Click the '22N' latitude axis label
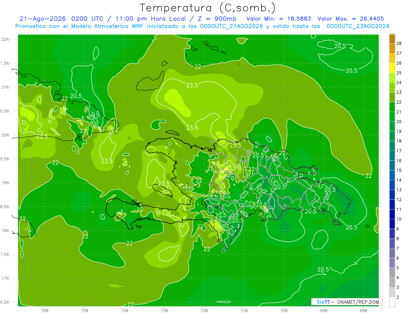This screenshot has width=408, height=315. coord(6,39)
